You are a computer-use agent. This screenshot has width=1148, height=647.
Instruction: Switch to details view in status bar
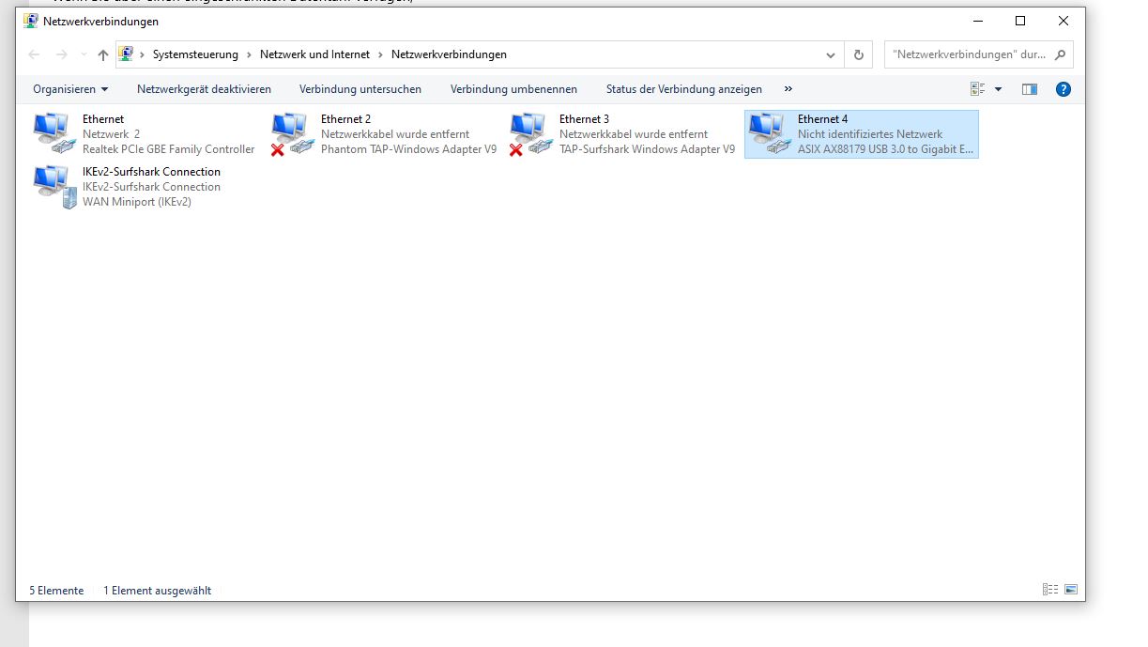coord(1050,590)
